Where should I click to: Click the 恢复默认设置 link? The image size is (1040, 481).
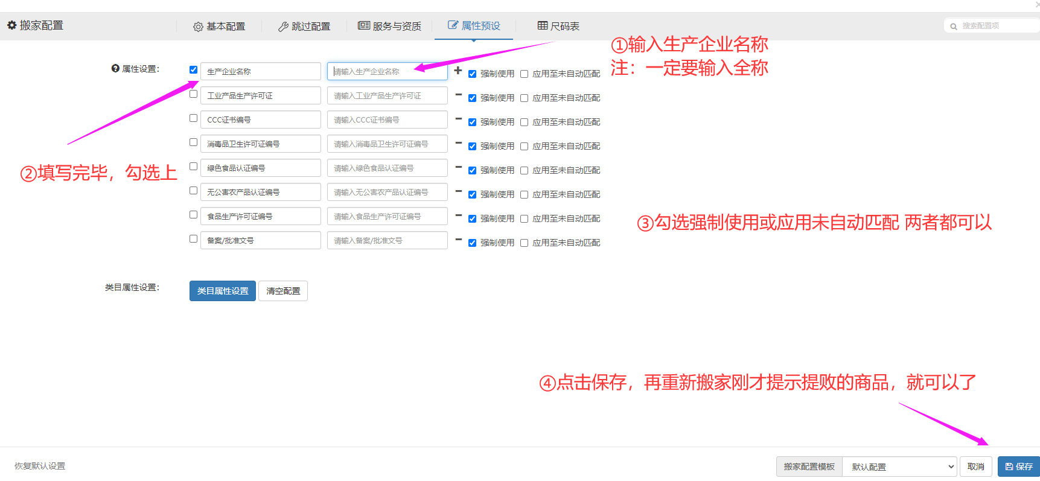click(40, 466)
